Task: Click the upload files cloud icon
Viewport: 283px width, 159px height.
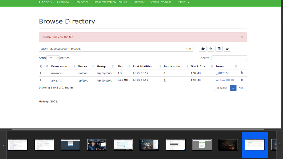Action: click(x=211, y=49)
